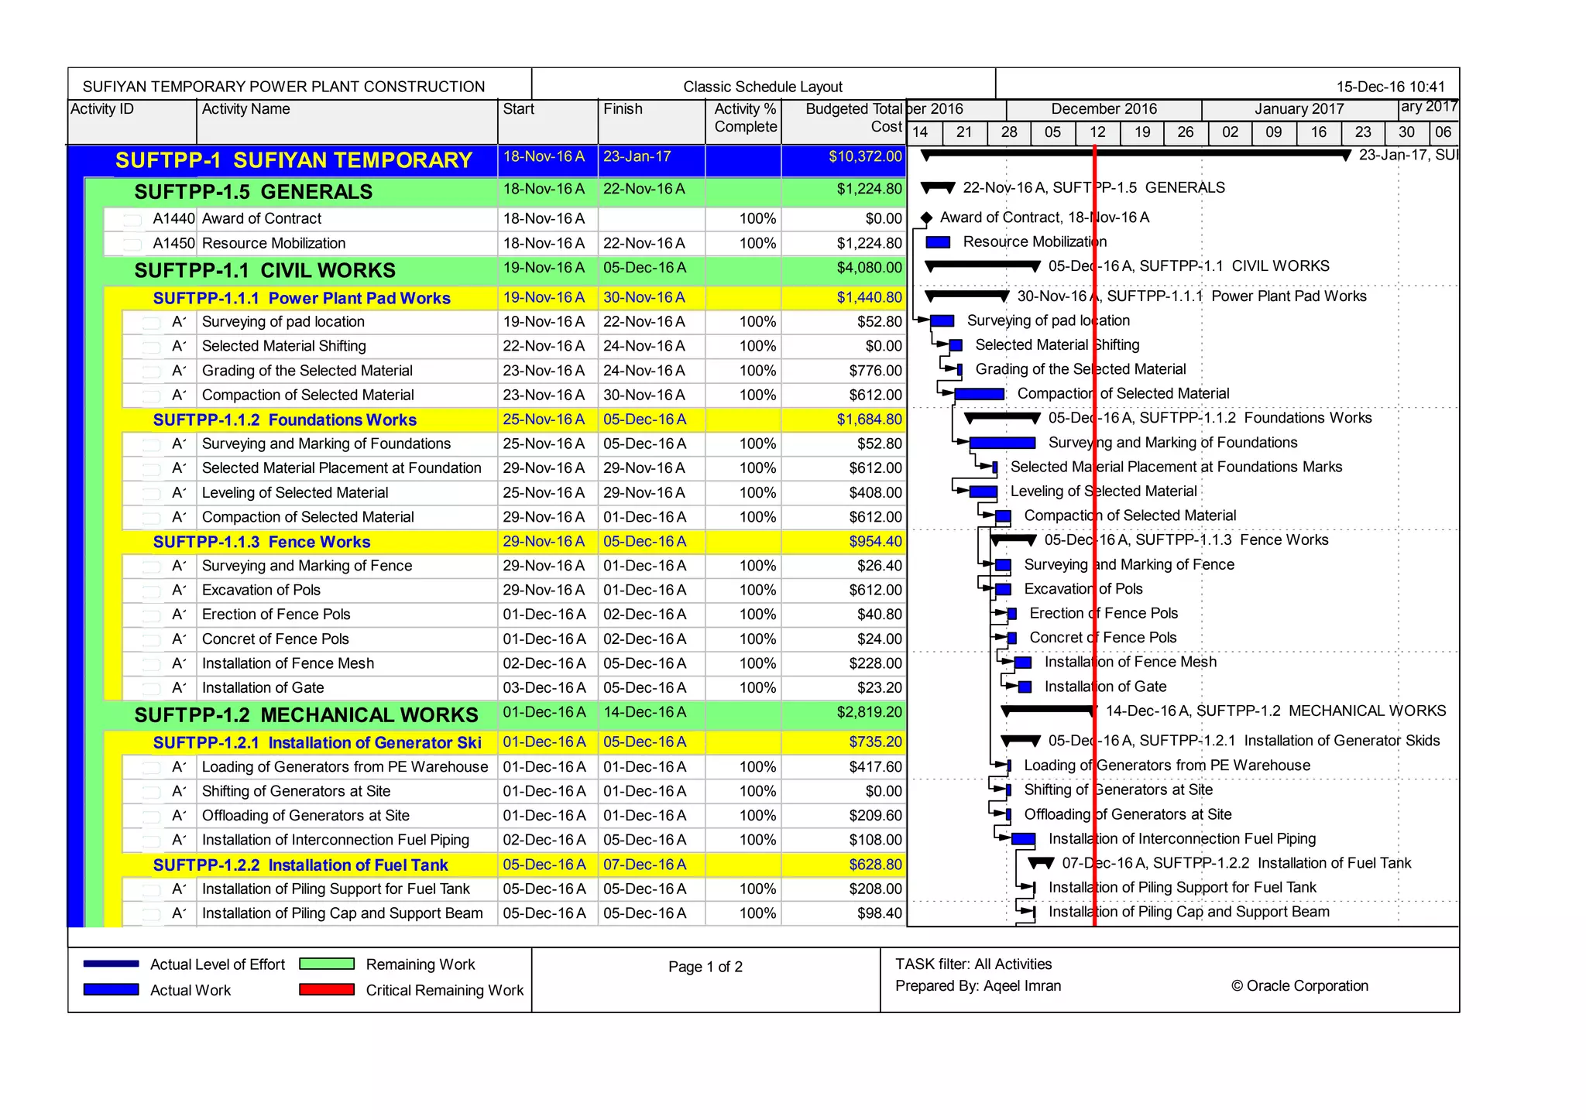The image size is (1586, 1120).
Task: Click the Installation of Fence Mesh bar
Action: [x=1023, y=663]
